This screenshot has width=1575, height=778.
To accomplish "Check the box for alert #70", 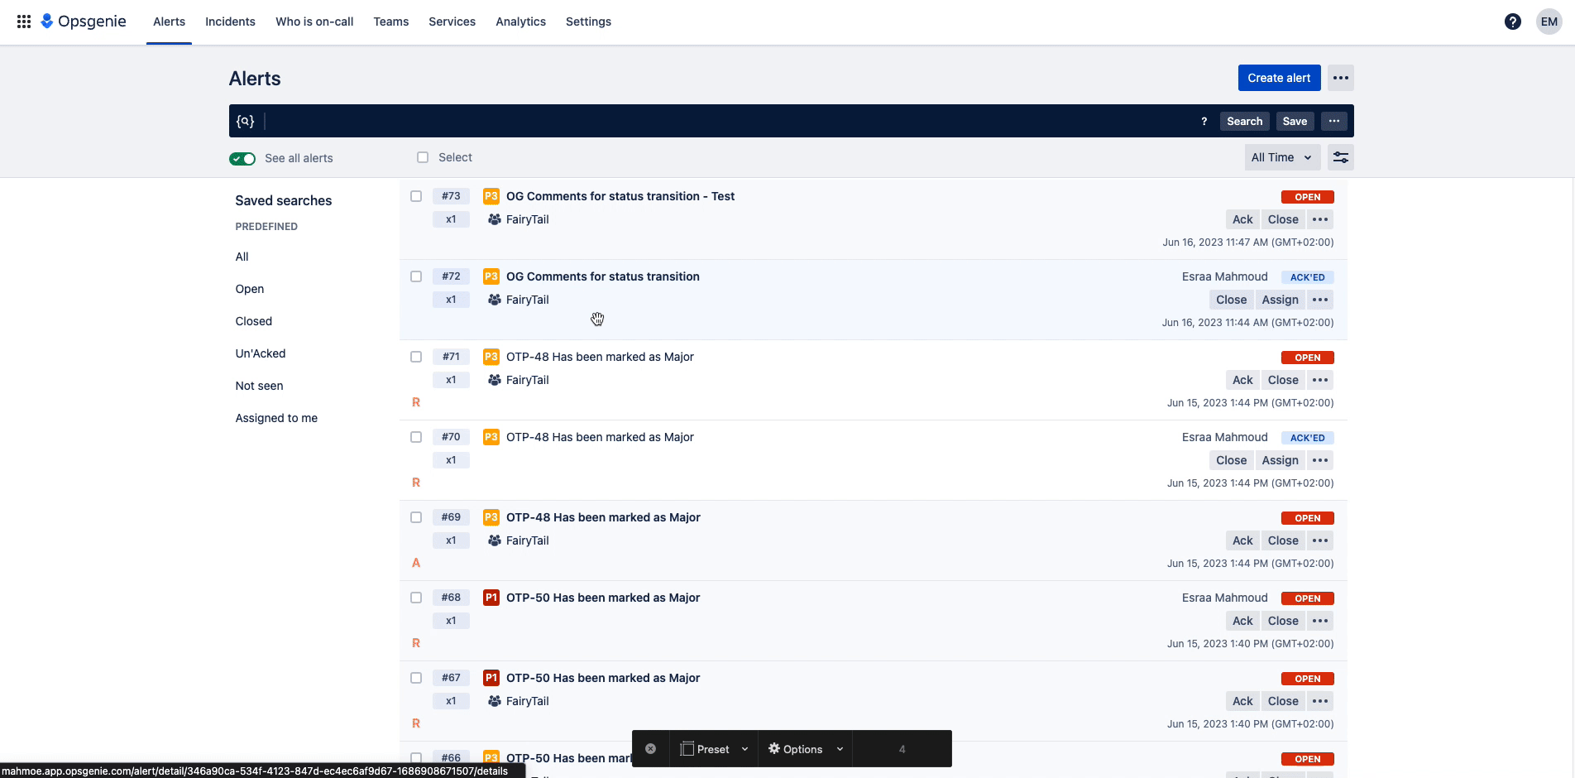I will point(416,437).
